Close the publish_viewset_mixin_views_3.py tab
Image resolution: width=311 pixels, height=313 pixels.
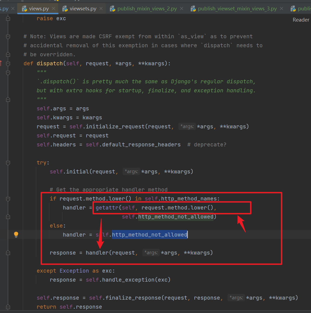(x=281, y=8)
